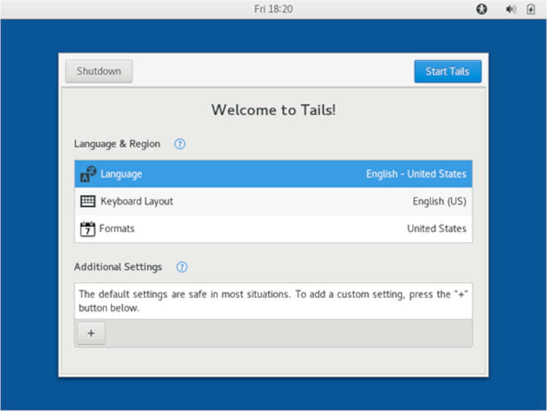The height and width of the screenshot is (411, 547).
Task: Click the Formats calendar icon
Action: 87,229
